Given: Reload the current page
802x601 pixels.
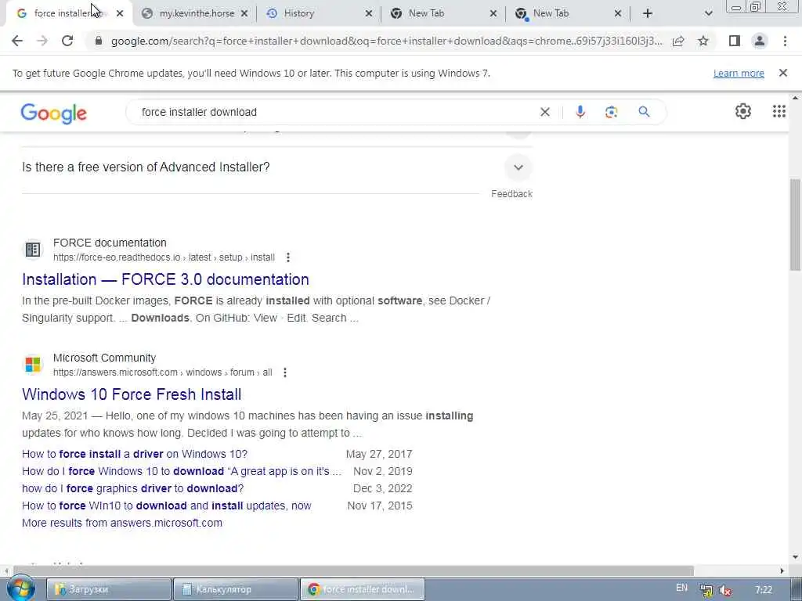Looking at the screenshot, I should pyautogui.click(x=67, y=41).
